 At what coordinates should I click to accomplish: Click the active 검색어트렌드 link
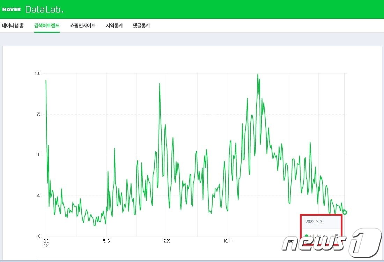coord(47,25)
